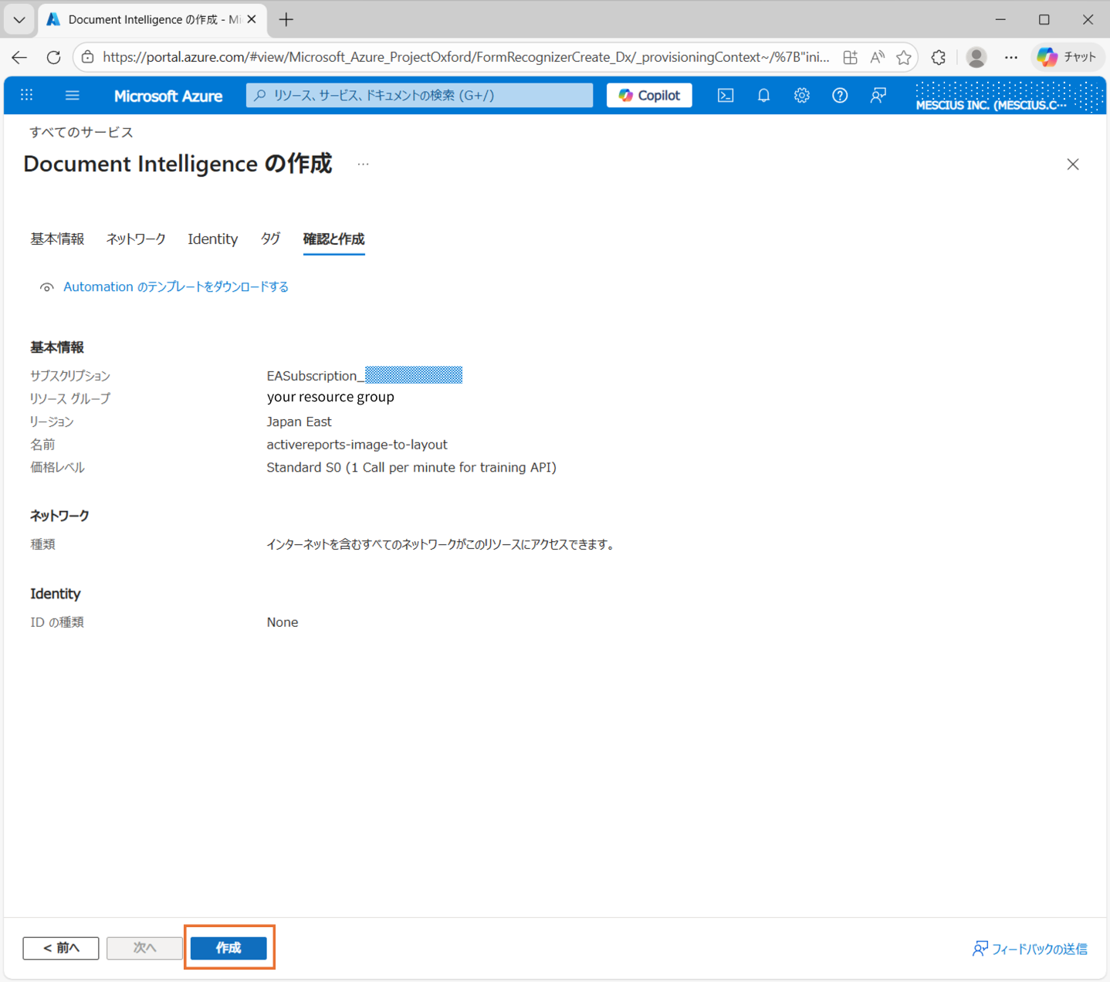Switch to the 基本情報 tab

pyautogui.click(x=57, y=239)
